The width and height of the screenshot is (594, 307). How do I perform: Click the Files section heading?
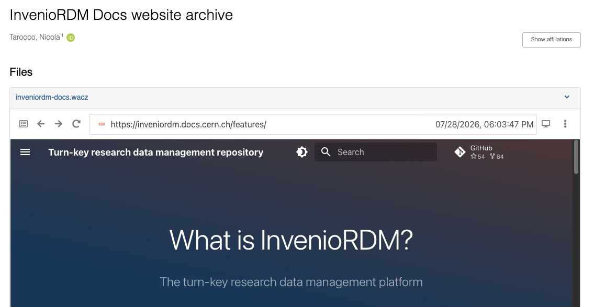point(21,72)
